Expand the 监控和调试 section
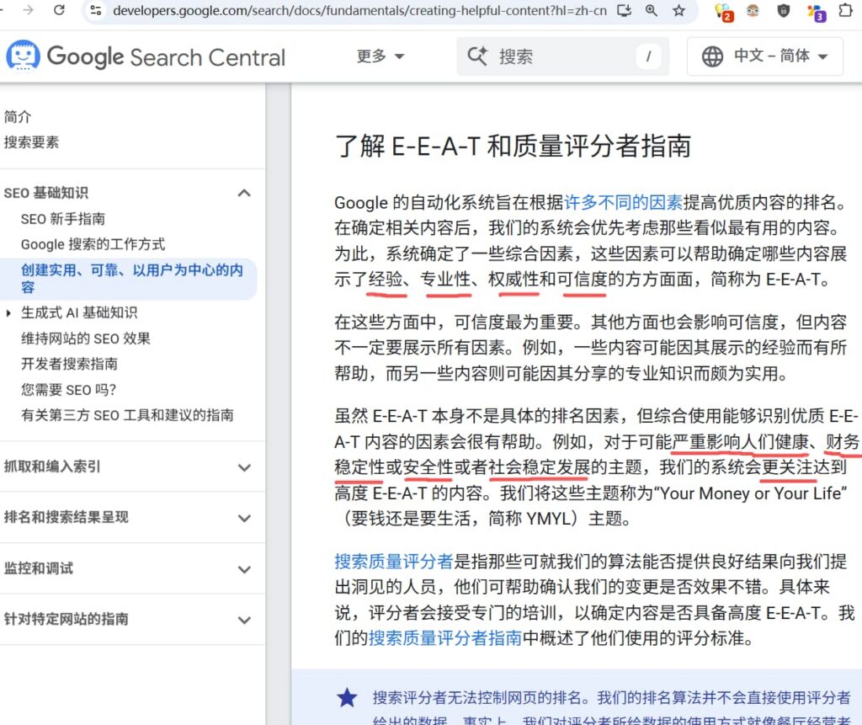 tap(245, 569)
